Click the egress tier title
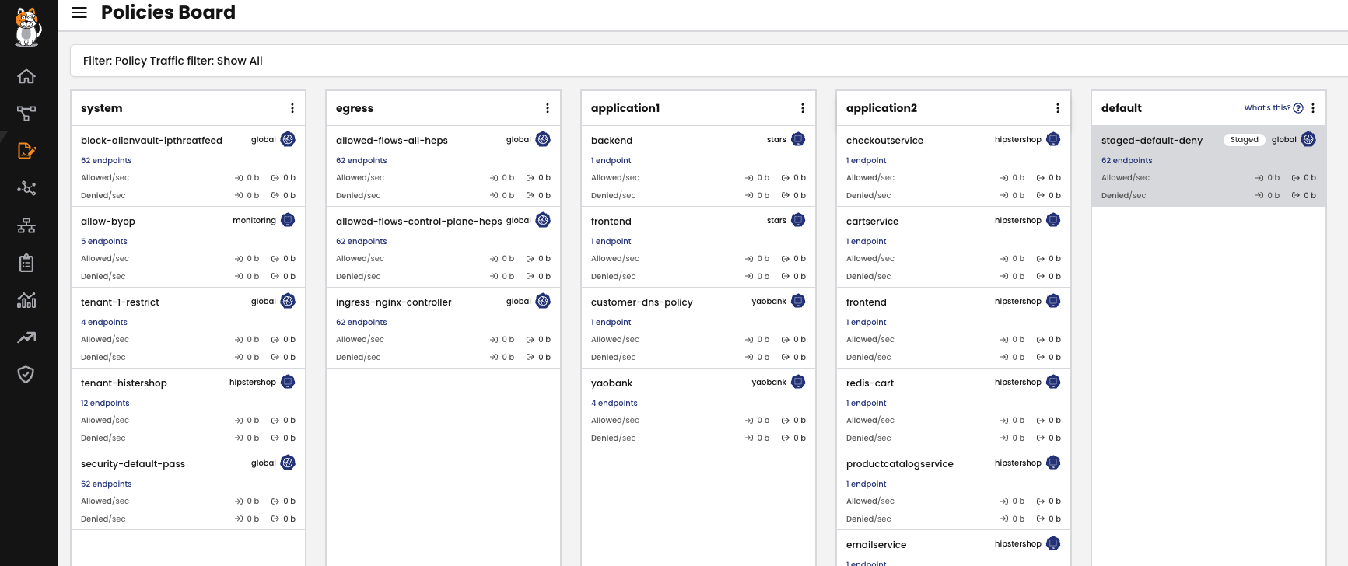This screenshot has height=566, width=1348. [x=355, y=108]
